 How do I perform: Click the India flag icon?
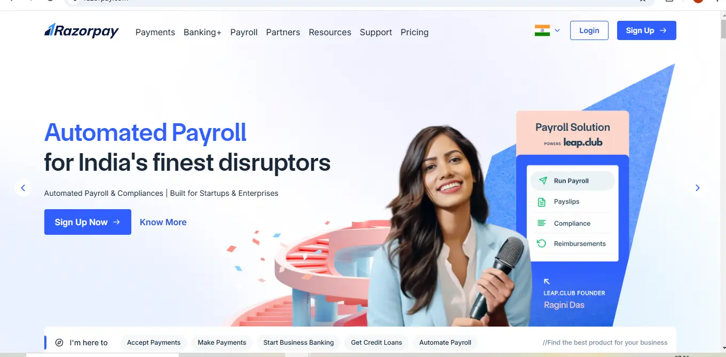click(x=542, y=30)
